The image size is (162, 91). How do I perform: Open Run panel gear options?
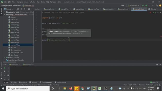[x=157, y=64]
